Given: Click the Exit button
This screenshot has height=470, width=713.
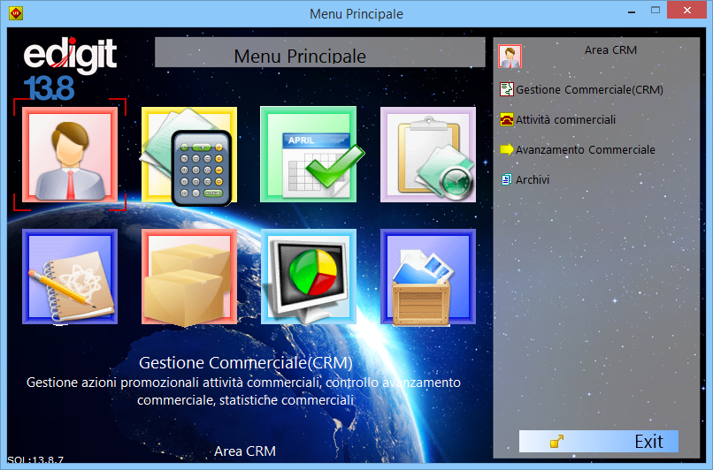Looking at the screenshot, I should tap(599, 442).
